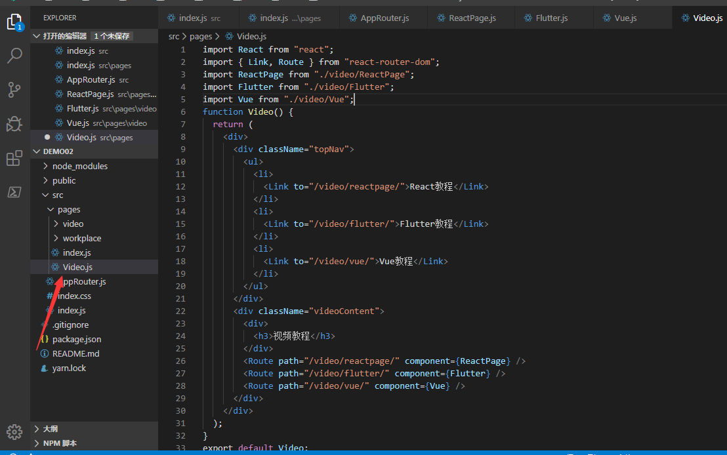727x455 pixels.
Task: Click the Video.js breadcrumb segment
Action: [x=252, y=36]
